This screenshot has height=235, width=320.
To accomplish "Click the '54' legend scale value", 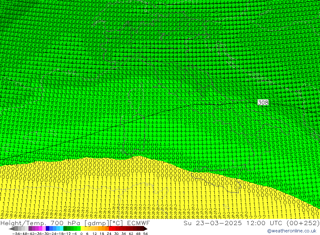I will [x=145, y=234].
